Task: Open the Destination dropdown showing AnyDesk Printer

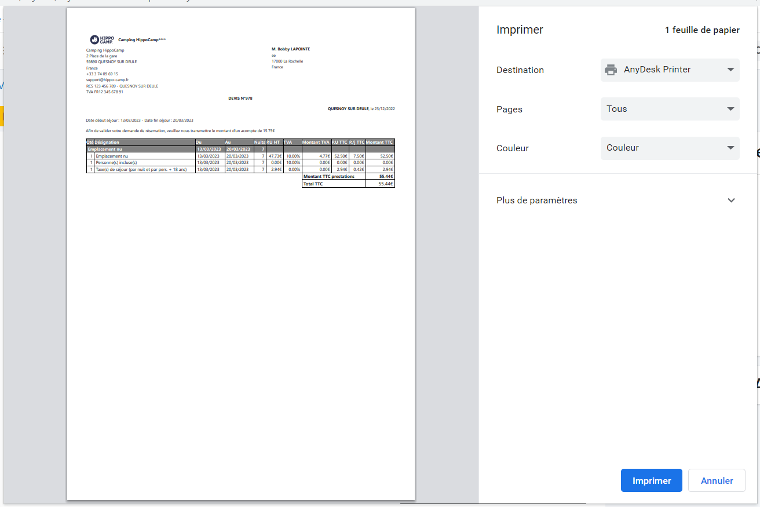Action: tap(670, 70)
